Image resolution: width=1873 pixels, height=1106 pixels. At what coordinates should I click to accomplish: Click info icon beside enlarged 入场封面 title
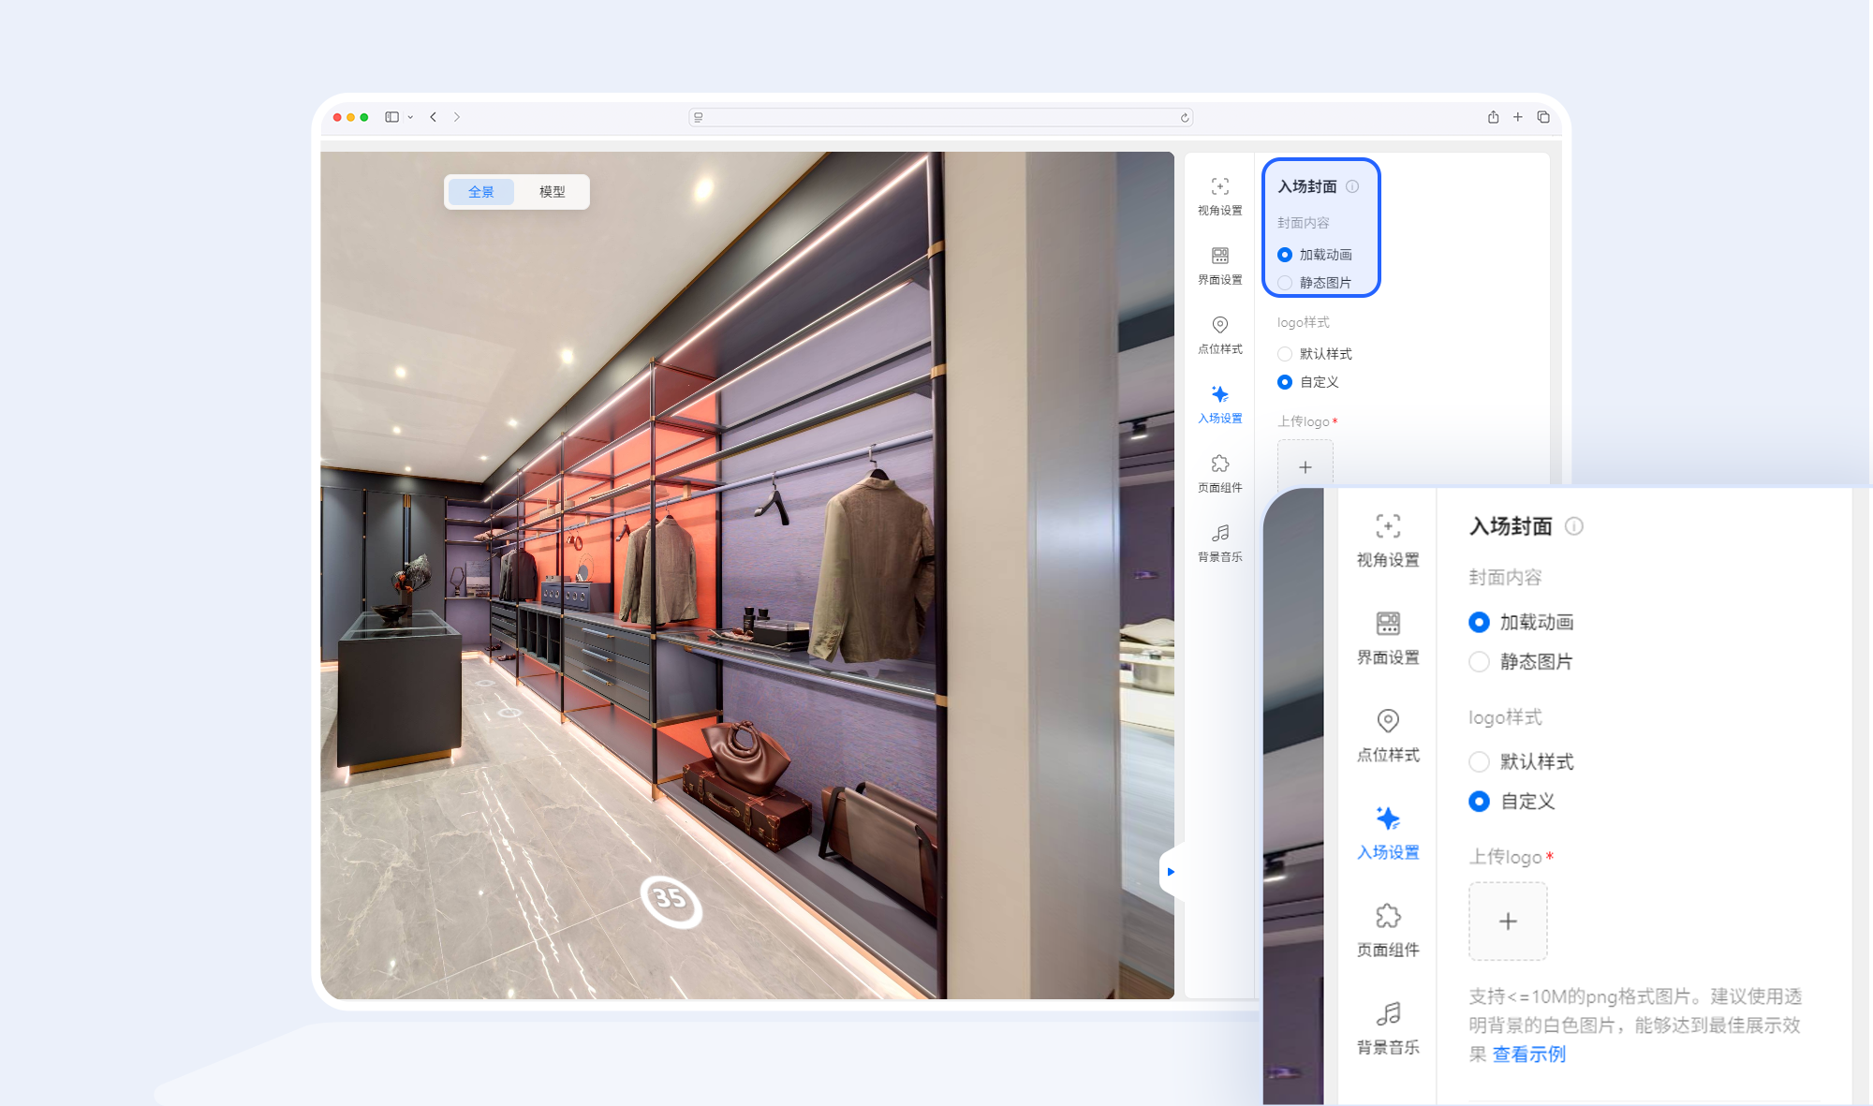coord(1574,526)
